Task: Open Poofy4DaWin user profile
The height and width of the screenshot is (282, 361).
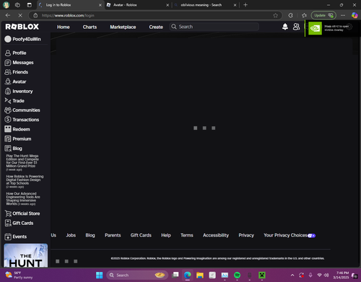Action: tap(23, 39)
